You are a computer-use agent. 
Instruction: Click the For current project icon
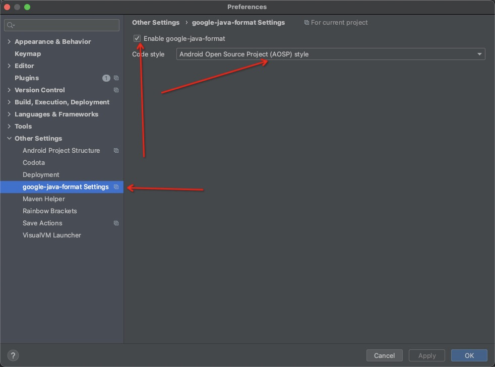click(306, 22)
